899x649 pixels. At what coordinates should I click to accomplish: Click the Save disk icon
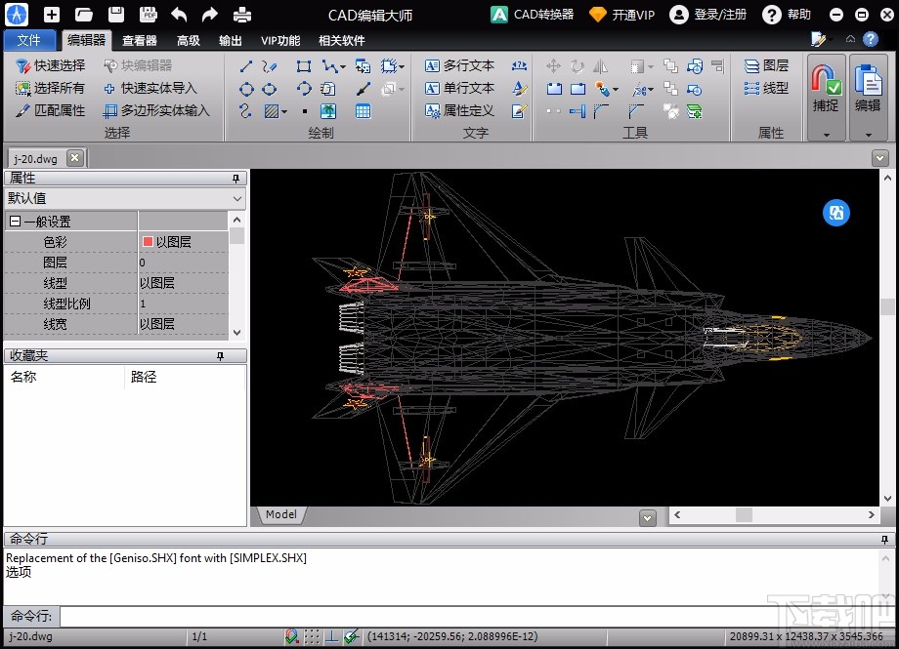coord(116,15)
